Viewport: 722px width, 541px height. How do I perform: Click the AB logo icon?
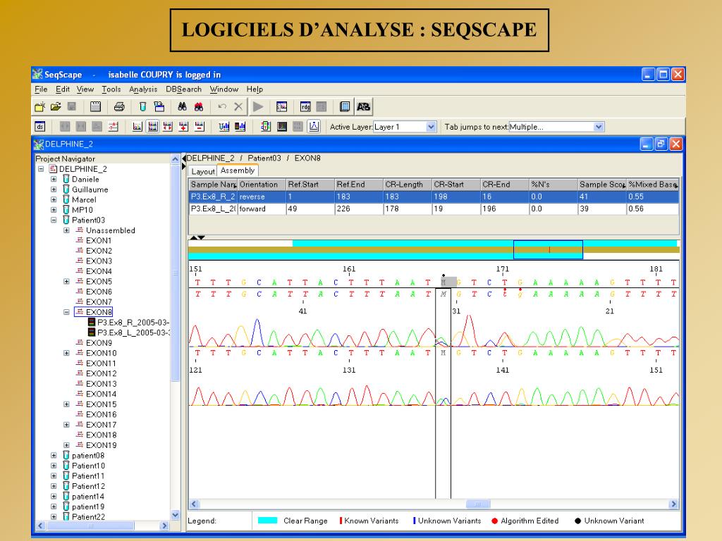click(363, 107)
